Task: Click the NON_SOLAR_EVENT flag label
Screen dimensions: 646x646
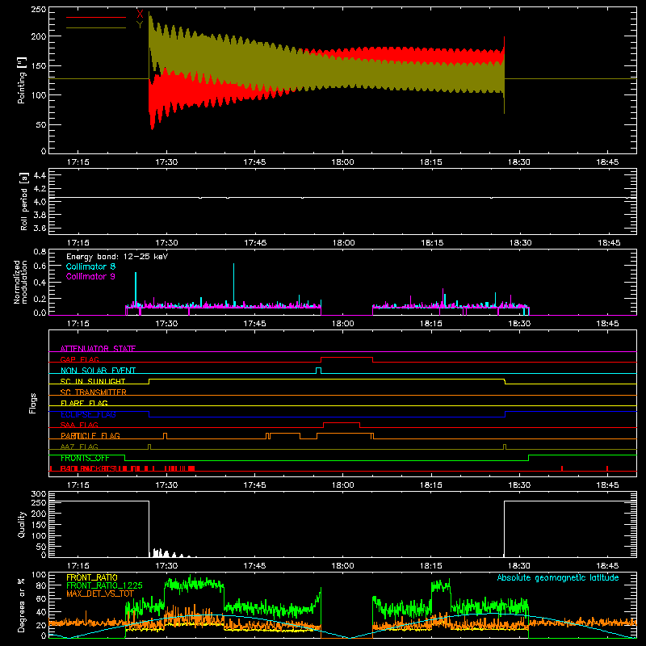Action: coord(98,371)
